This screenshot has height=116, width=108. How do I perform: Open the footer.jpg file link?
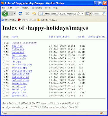click(x=19, y=68)
